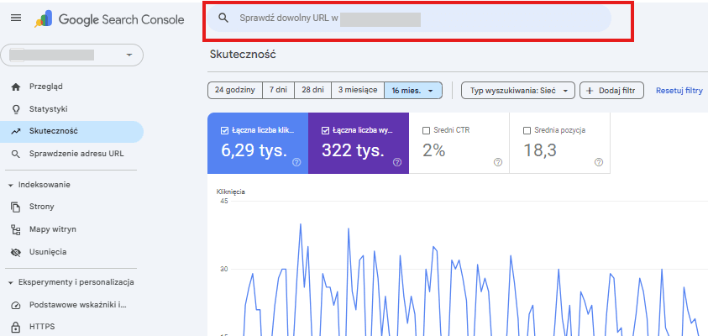Click the Podstawowe wskaźniki gauge icon
This screenshot has height=336, width=708.
point(16,305)
